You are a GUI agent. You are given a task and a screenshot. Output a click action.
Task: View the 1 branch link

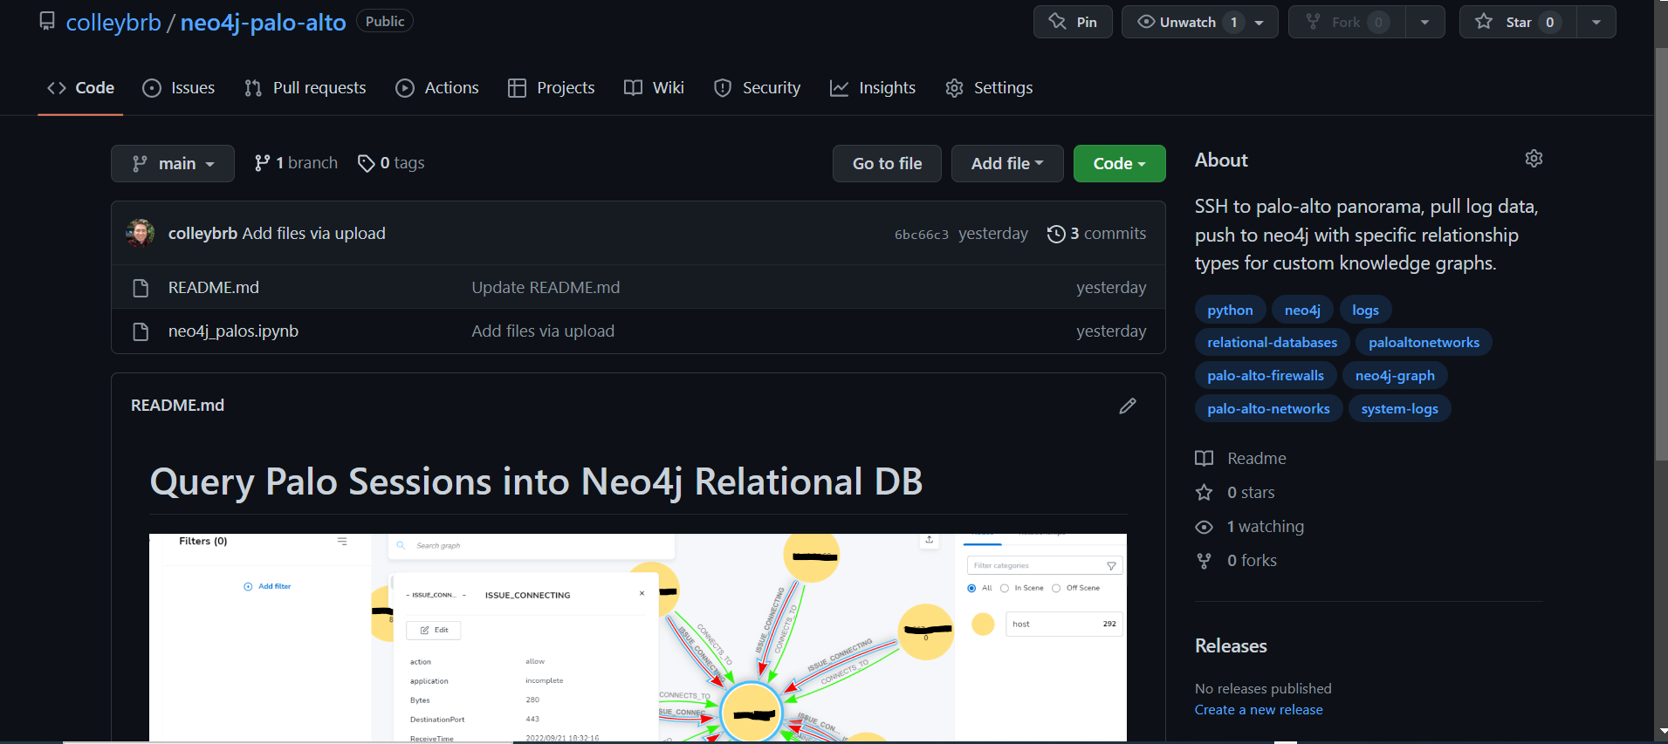(296, 163)
